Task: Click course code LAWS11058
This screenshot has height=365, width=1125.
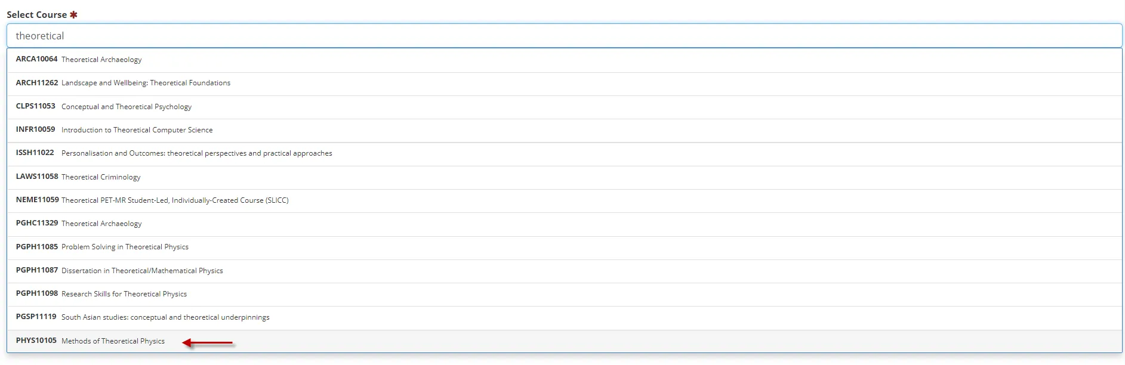Action: tap(37, 177)
